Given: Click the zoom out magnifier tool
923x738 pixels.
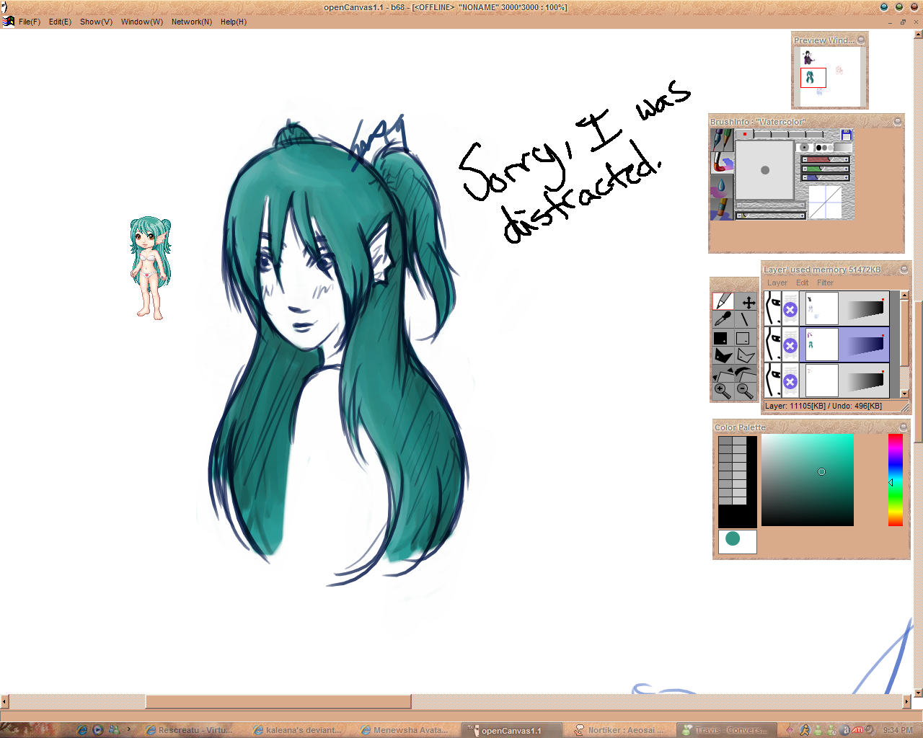Looking at the screenshot, I should click(745, 391).
